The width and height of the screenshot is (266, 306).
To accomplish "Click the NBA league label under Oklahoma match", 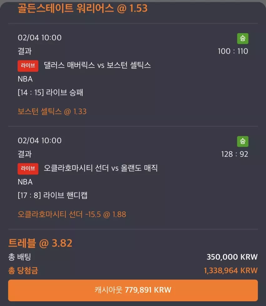I will click(25, 182).
